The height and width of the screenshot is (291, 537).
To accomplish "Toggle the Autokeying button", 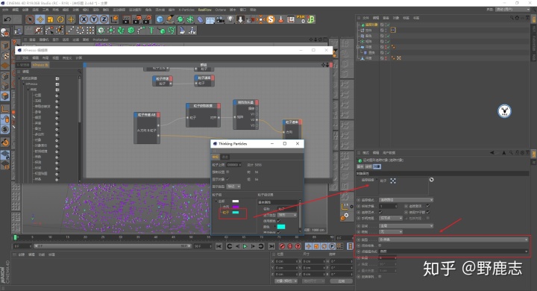I will (290, 246).
